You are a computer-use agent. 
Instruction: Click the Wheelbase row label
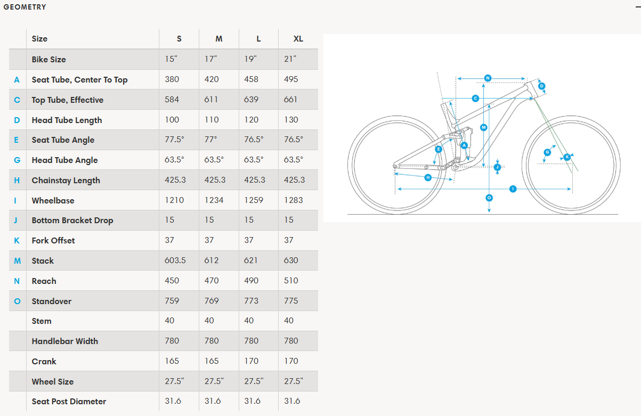pos(53,201)
